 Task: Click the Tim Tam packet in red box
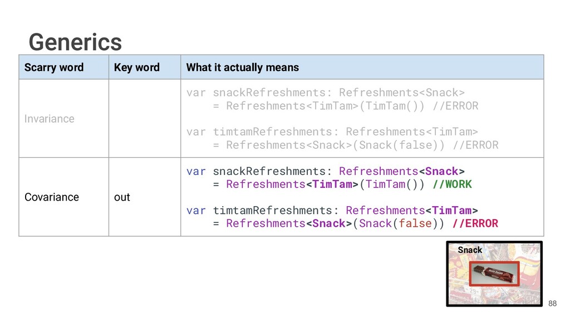(x=494, y=274)
